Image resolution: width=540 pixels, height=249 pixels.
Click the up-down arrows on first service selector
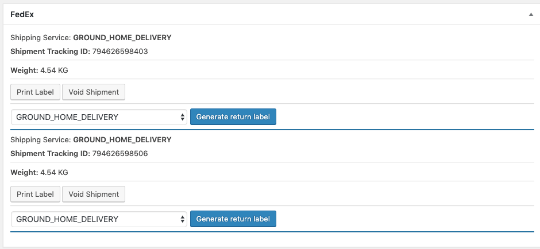tap(183, 117)
